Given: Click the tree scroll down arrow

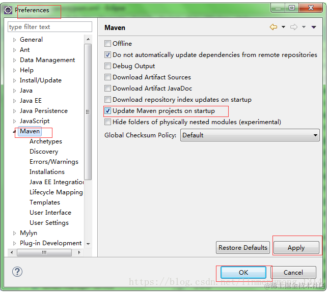Looking at the screenshot, I should tap(89, 245).
